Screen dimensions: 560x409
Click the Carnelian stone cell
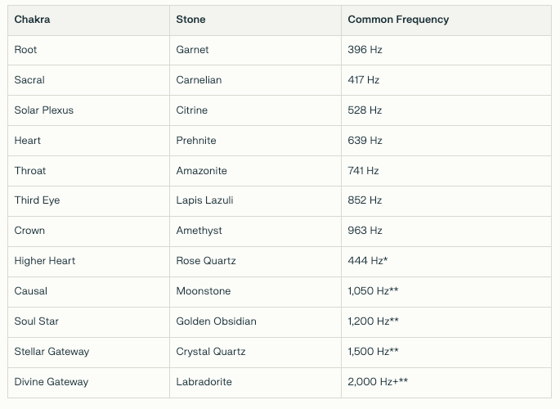pos(199,80)
